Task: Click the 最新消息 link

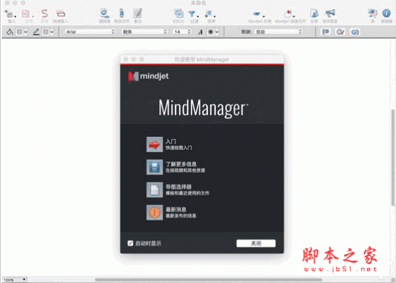Action: click(176, 210)
